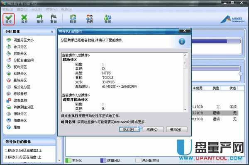Screen dimensions: 249x165
Task: Click the blue info icon in dialog
Action: tap(182, 41)
